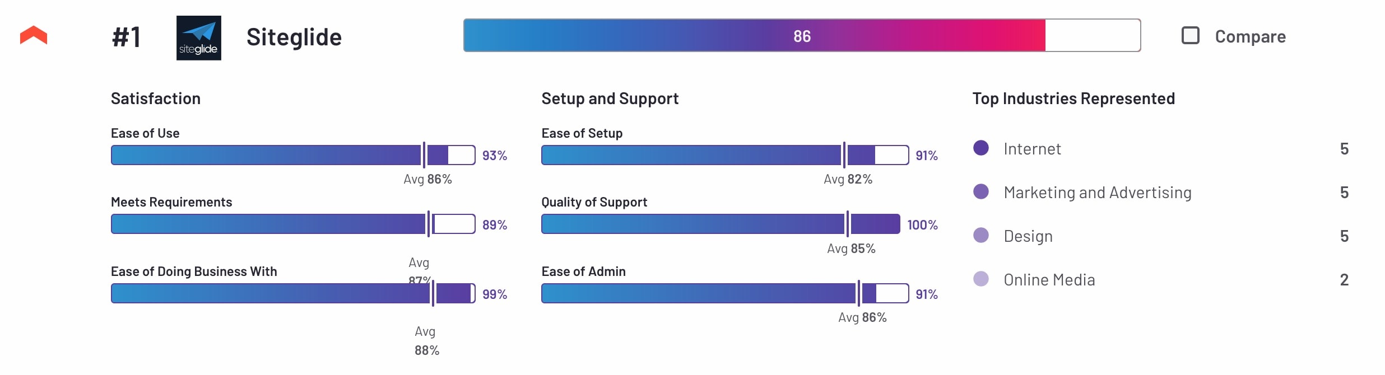Select the Marketing and Advertising industry label
The height and width of the screenshot is (375, 1385).
[1097, 193]
